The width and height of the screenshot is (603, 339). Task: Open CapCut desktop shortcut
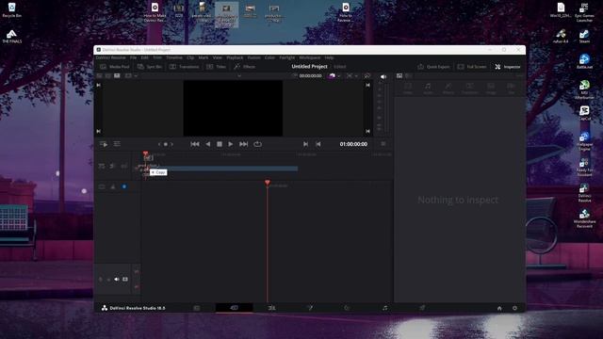(x=584, y=113)
